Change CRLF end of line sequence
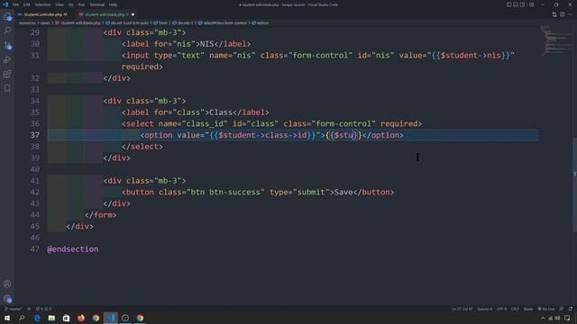577x324 pixels. pyautogui.click(x=515, y=309)
